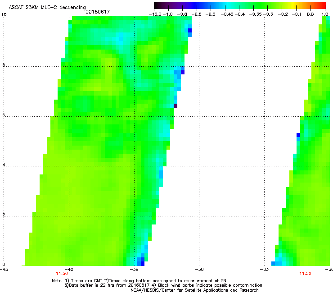Select the '-0.1' color scale label
Image resolution: width=333 pixels, height=293 pixels.
(297, 14)
